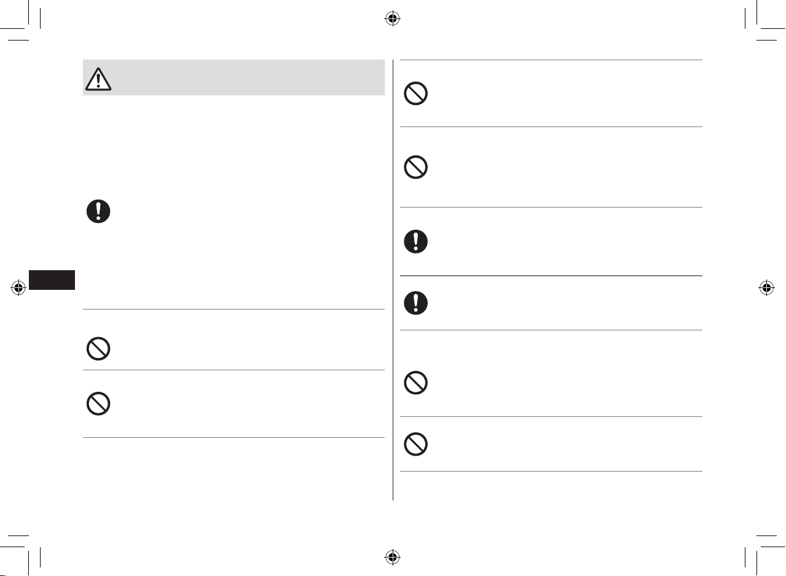
Task: Click the gray warning header bar
Action: 234,77
